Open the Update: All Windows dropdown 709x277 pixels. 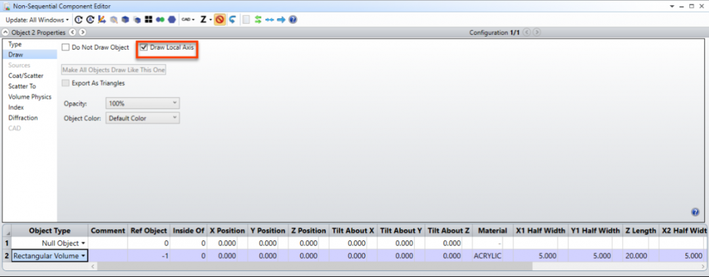point(37,20)
